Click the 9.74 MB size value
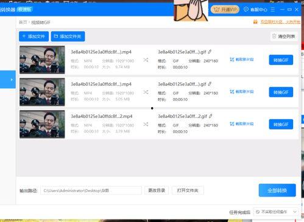 [122, 67]
